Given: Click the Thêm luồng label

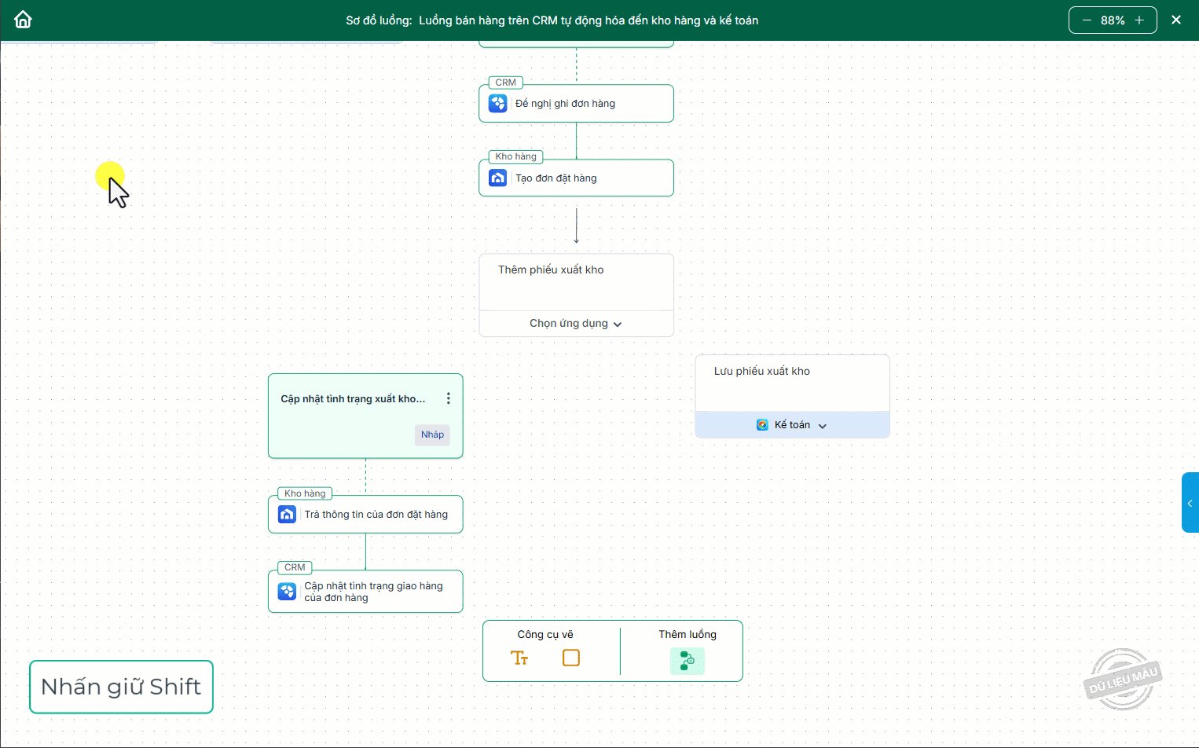Looking at the screenshot, I should 687,635.
